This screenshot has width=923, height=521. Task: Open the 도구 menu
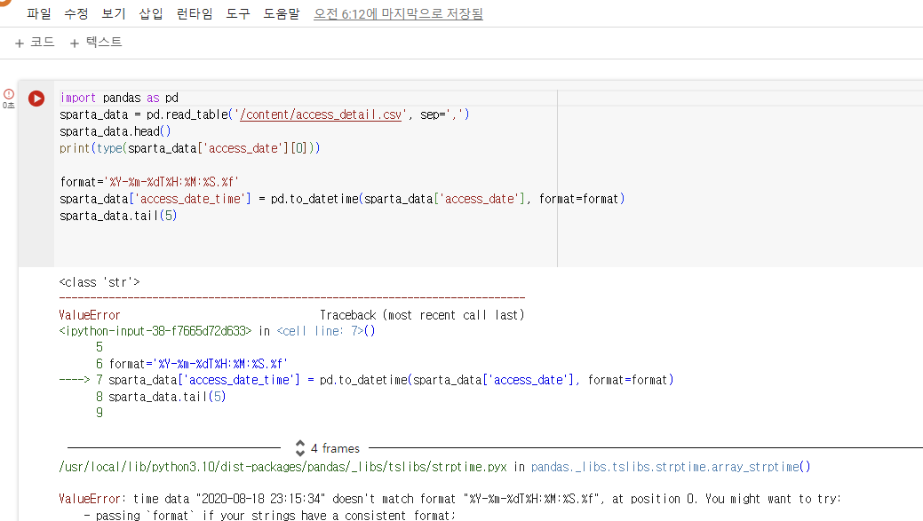[x=238, y=13]
